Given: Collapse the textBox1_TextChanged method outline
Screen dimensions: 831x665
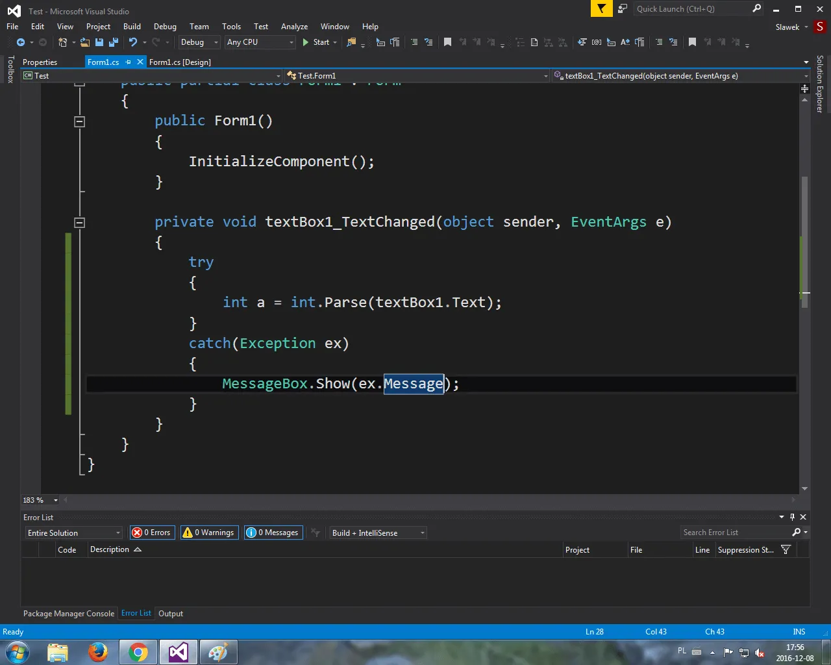Looking at the screenshot, I should (x=79, y=222).
